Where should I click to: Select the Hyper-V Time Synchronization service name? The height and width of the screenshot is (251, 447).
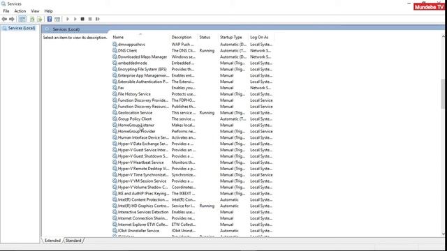click(x=143, y=175)
